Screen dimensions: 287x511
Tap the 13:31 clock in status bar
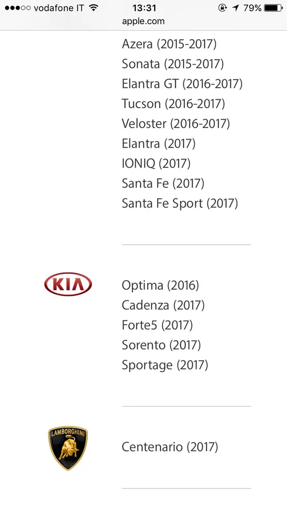tap(144, 8)
